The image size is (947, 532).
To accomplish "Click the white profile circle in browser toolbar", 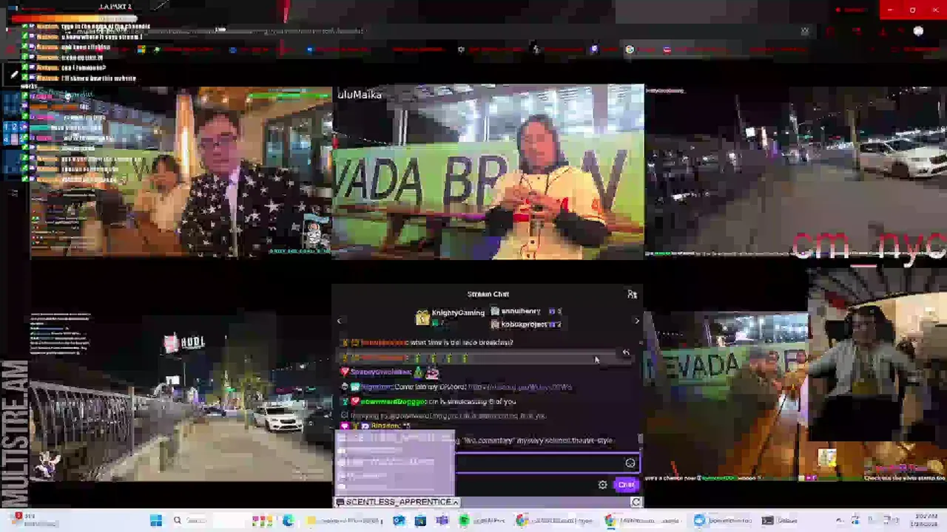I will [x=918, y=31].
